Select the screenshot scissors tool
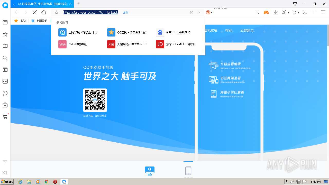 tap(284, 12)
